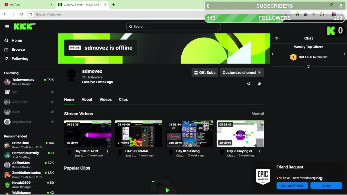
Task: Switch to the Clips tab
Action: (123, 99)
